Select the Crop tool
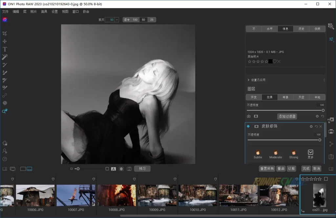The height and width of the screenshot is (218, 336). point(5,33)
